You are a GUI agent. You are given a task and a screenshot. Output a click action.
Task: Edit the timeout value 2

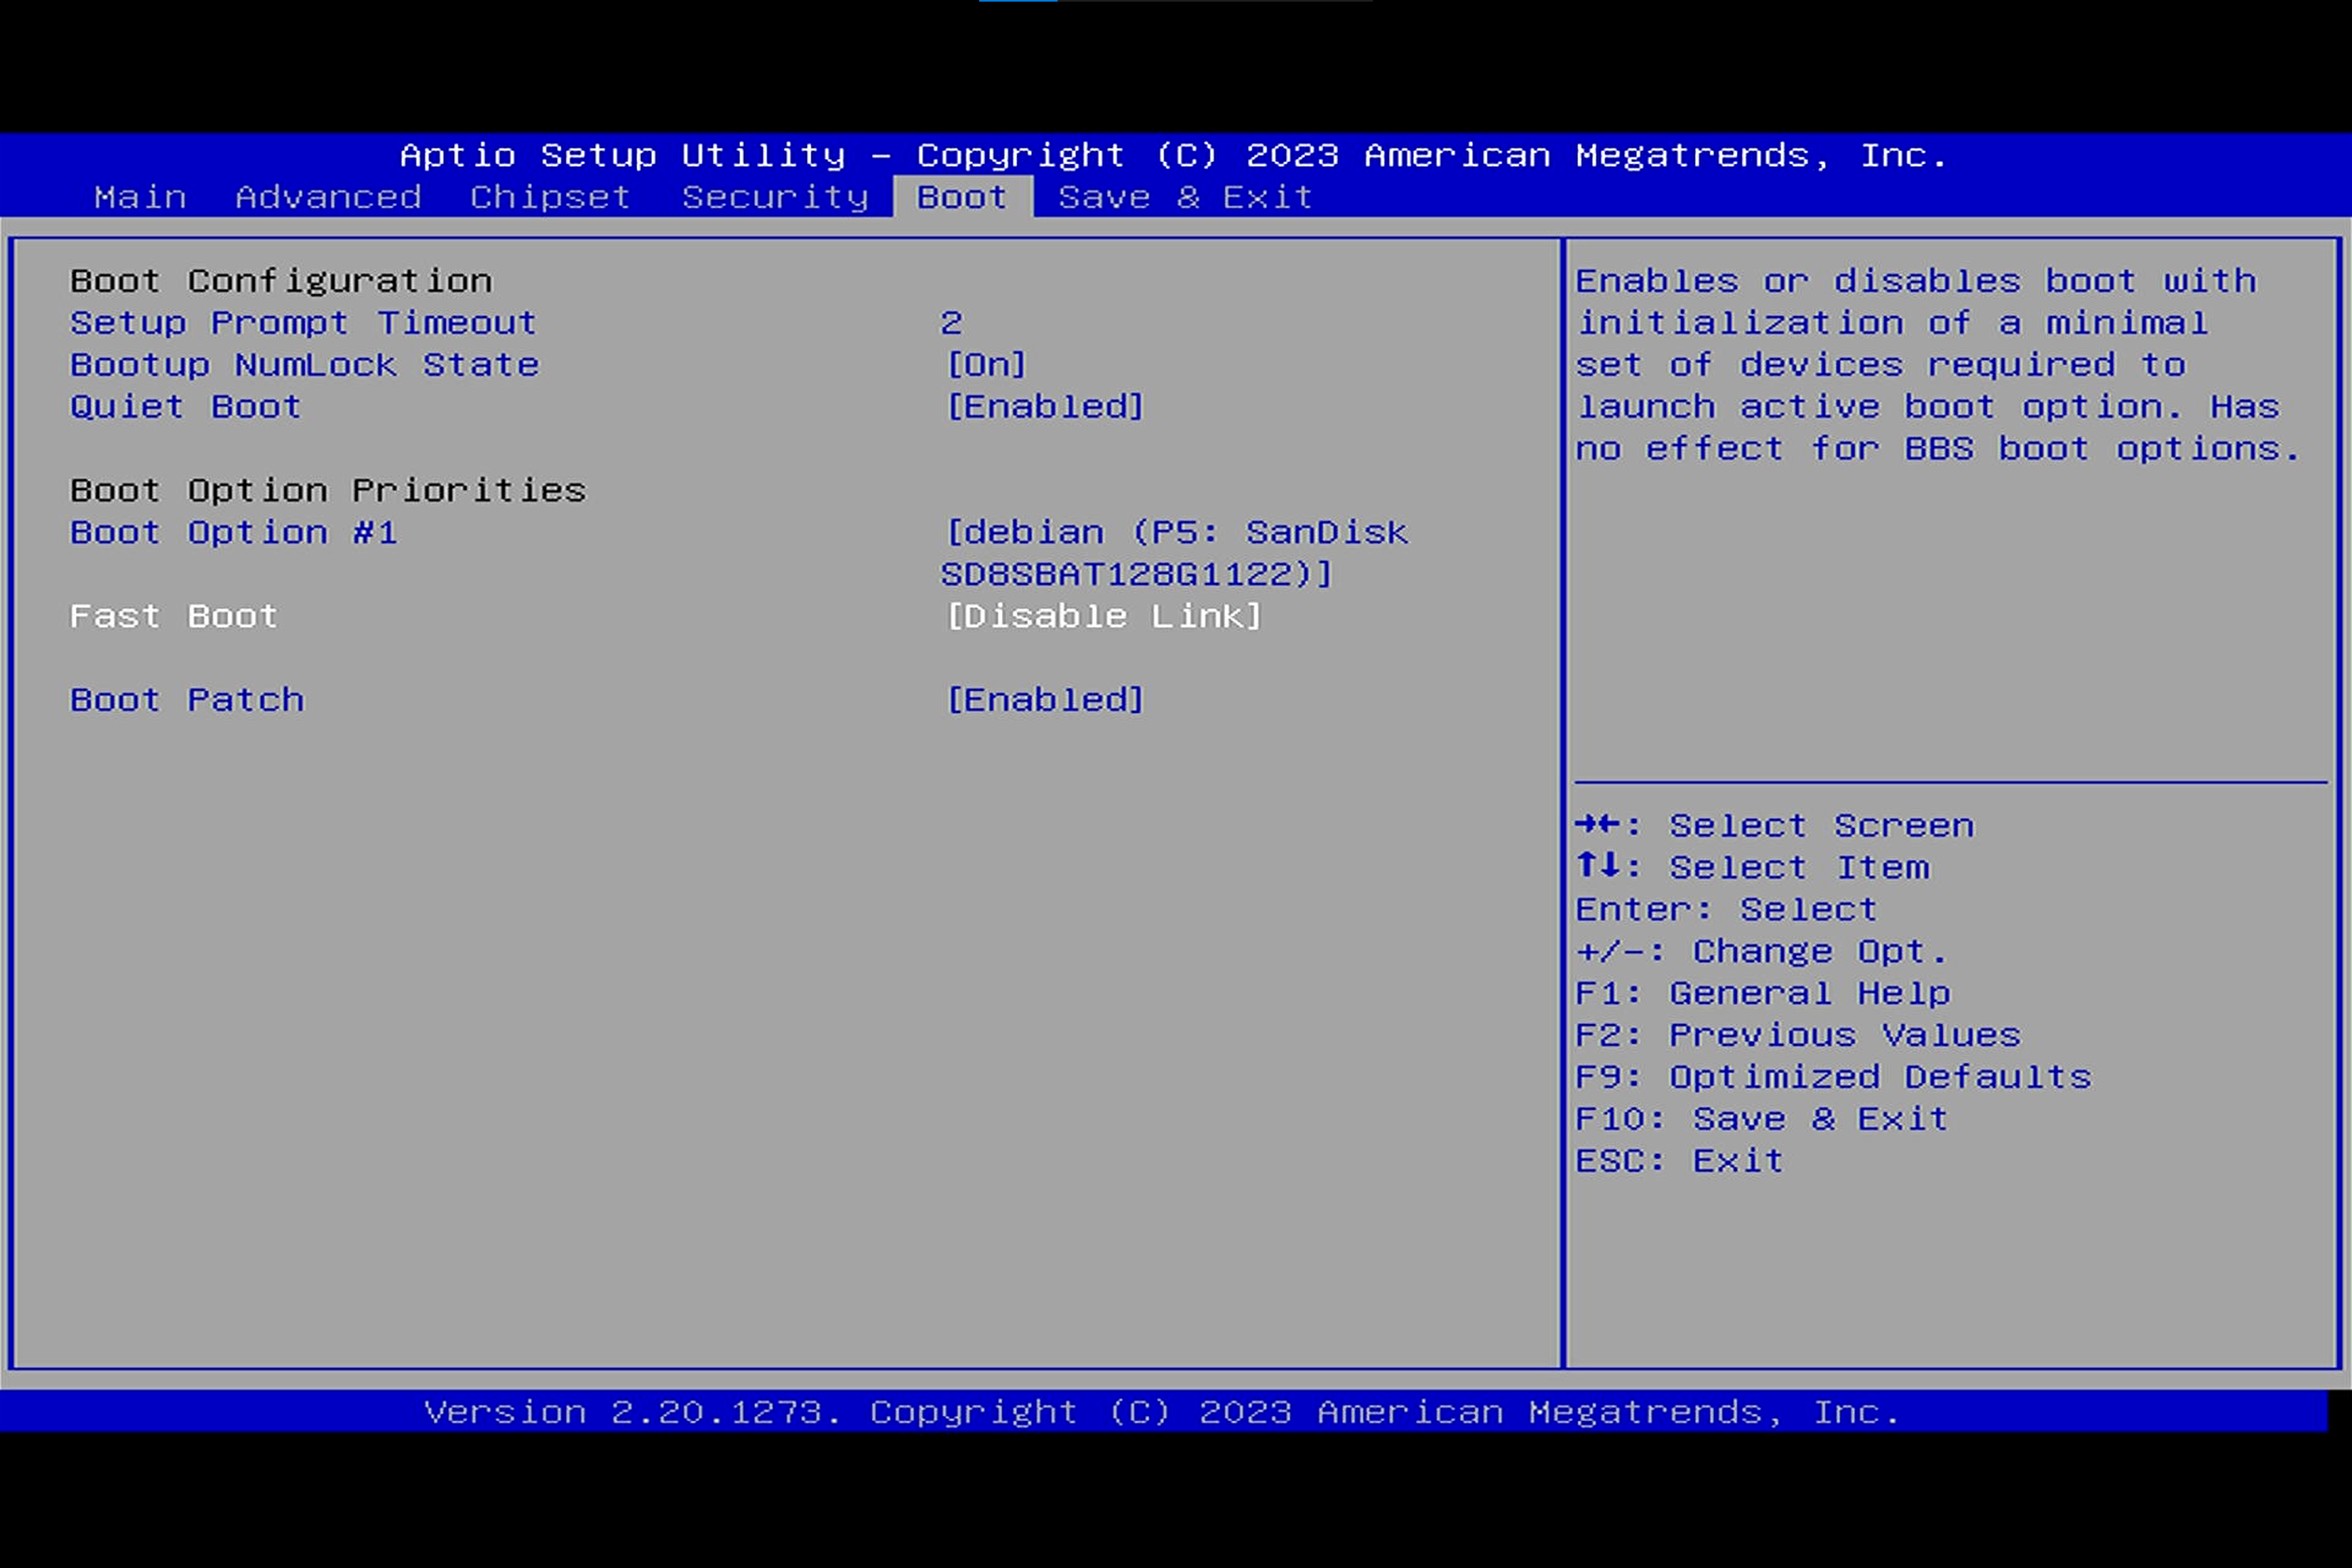click(x=951, y=323)
